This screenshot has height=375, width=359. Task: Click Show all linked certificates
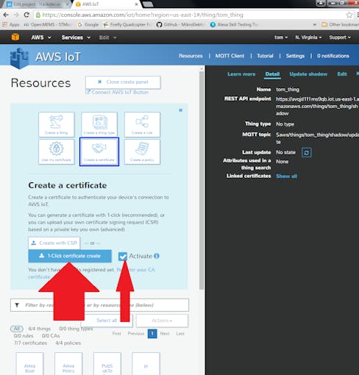point(286,176)
